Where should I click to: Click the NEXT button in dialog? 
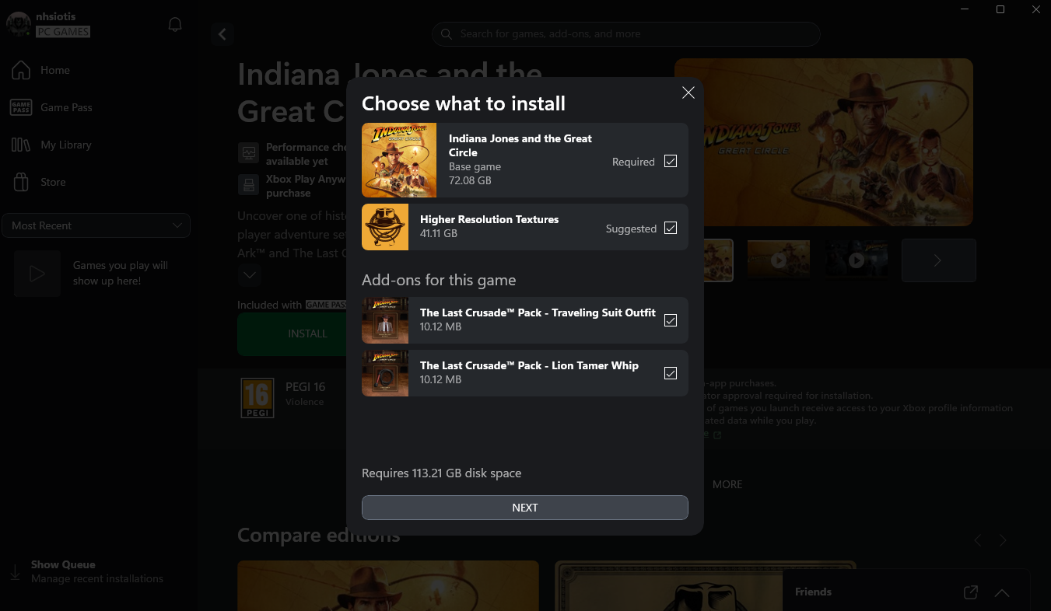pos(525,508)
